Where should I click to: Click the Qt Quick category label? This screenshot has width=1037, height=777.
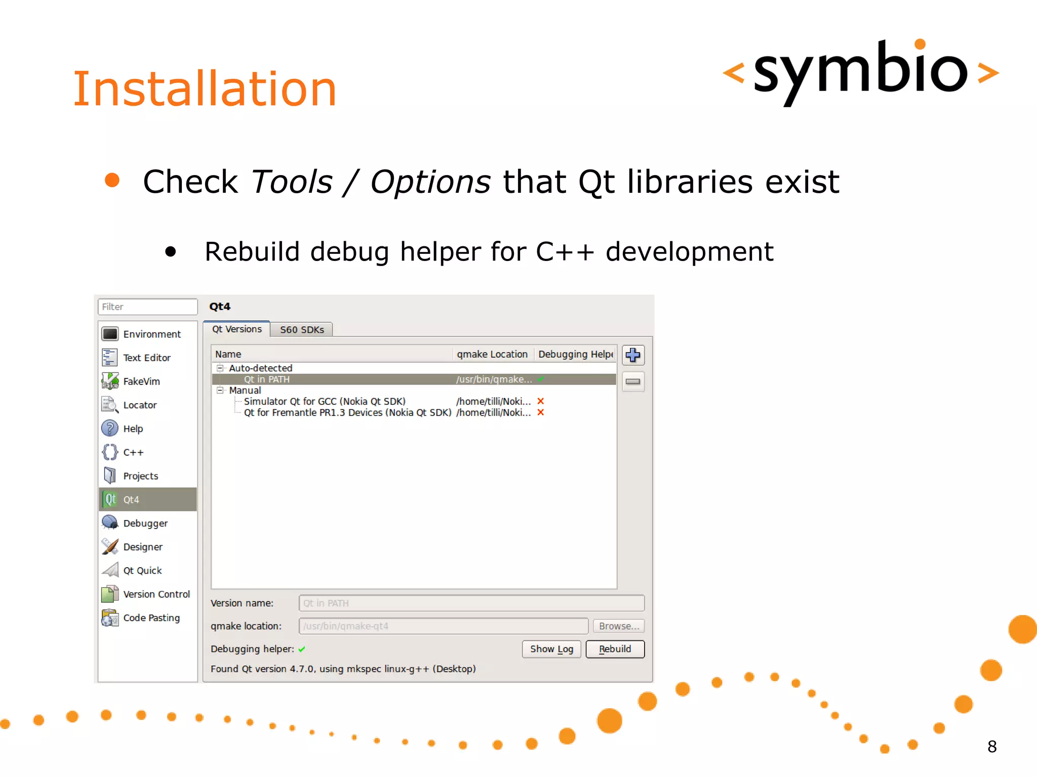142,571
